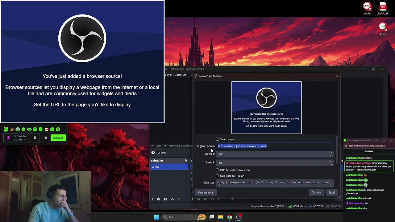Click site info icon in Kick popout address bar

coord(346,146)
